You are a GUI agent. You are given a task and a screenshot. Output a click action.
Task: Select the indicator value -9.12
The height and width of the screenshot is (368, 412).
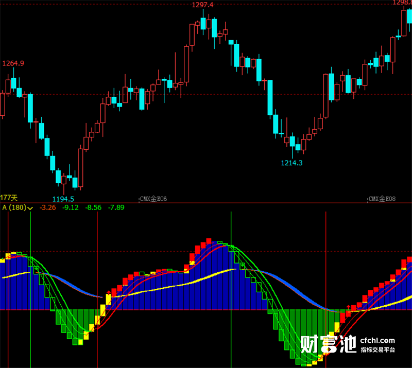(71, 207)
